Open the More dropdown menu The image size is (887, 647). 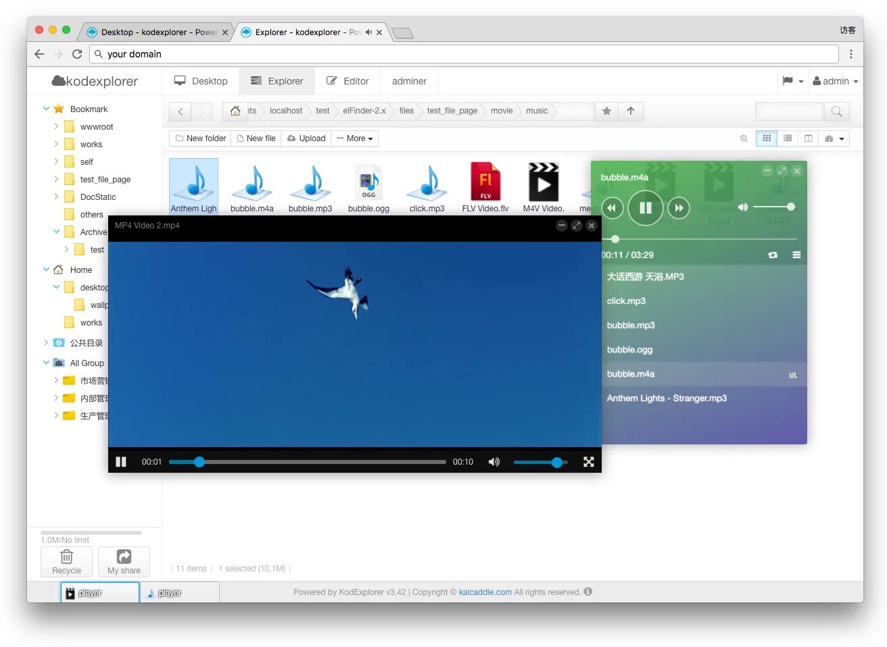pyautogui.click(x=355, y=138)
